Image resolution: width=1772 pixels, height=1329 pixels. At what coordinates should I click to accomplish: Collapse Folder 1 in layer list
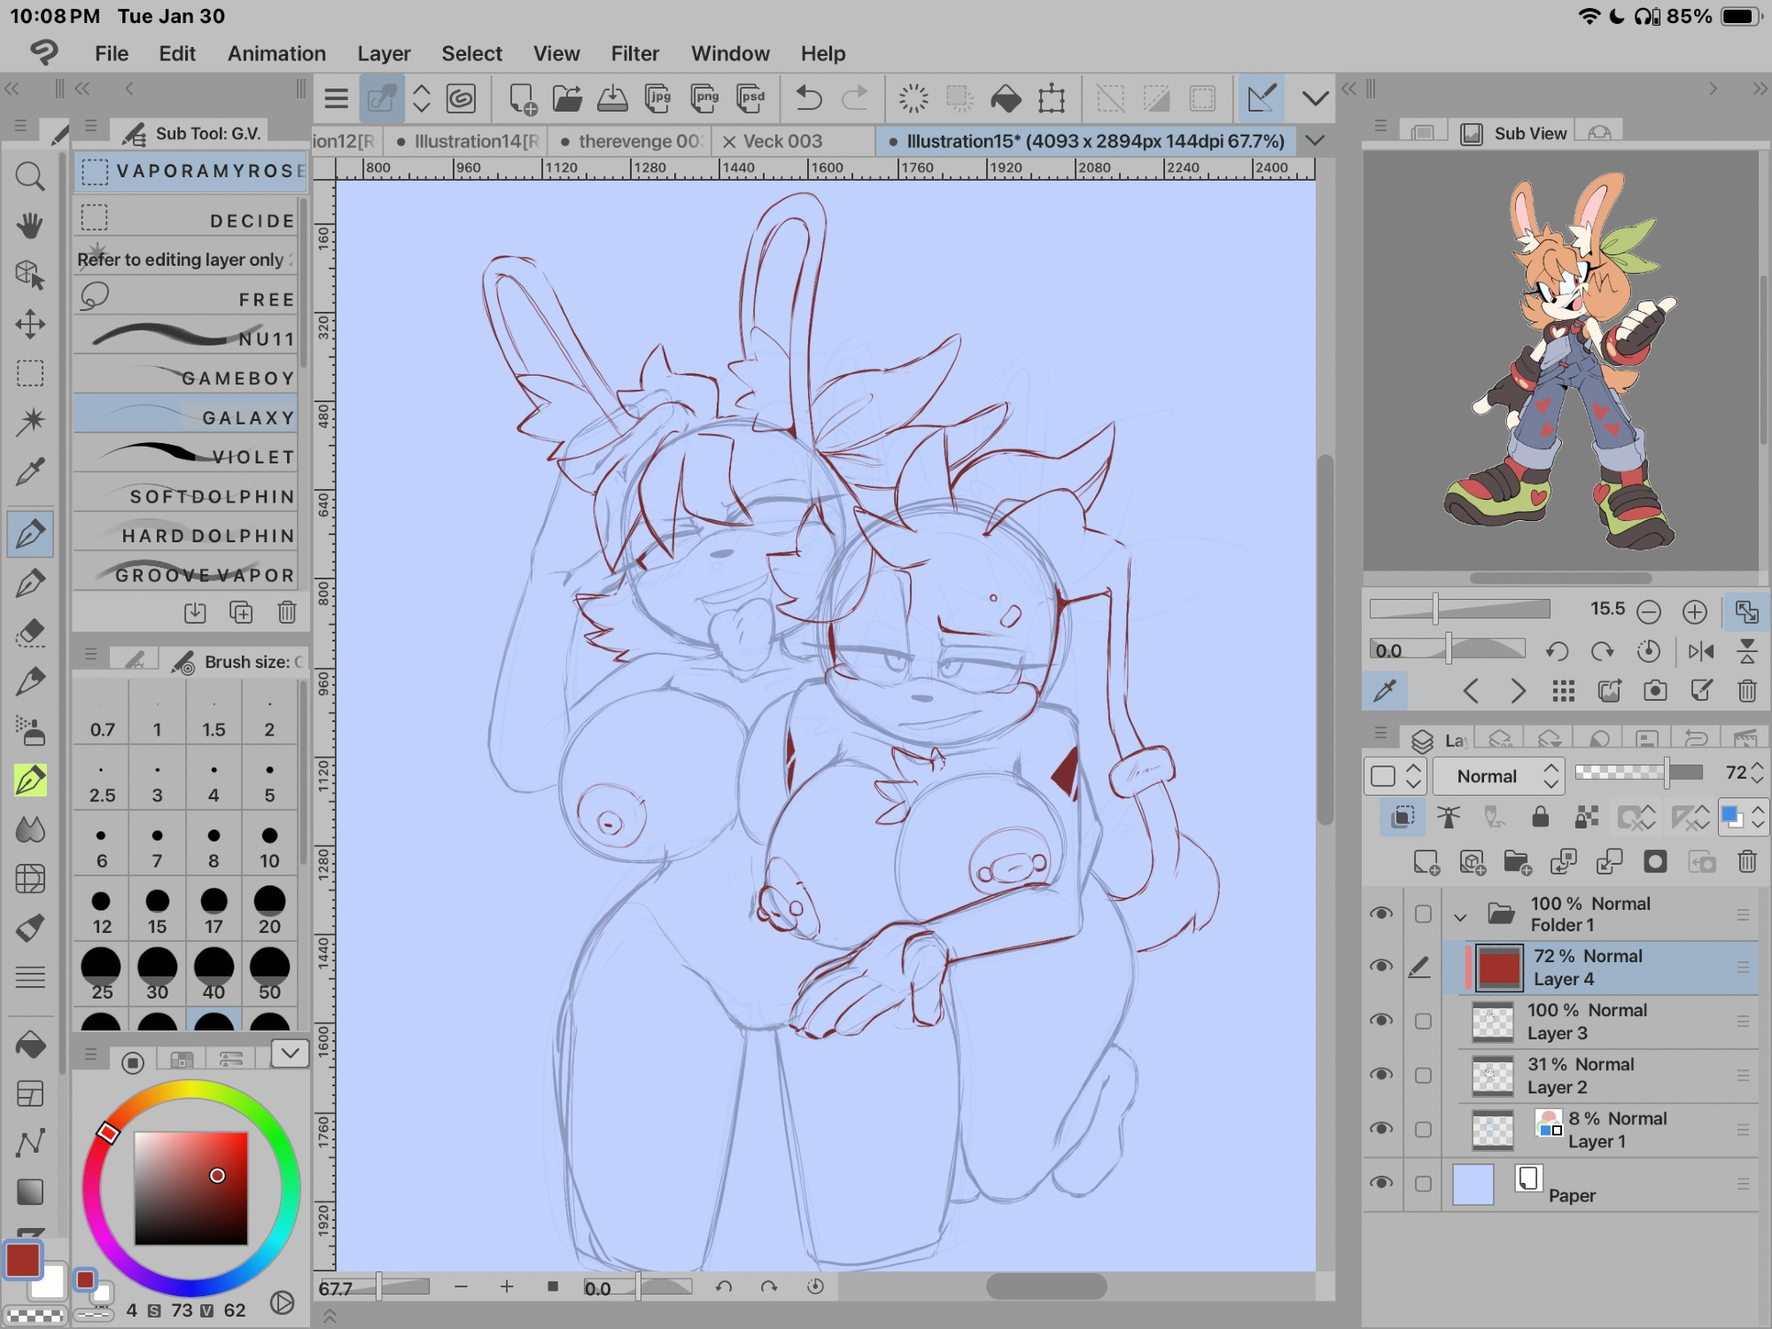pos(1461,916)
